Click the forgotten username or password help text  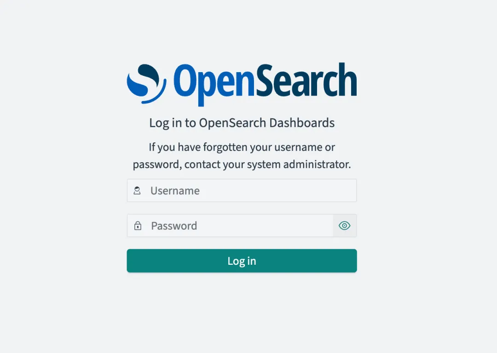(x=242, y=156)
